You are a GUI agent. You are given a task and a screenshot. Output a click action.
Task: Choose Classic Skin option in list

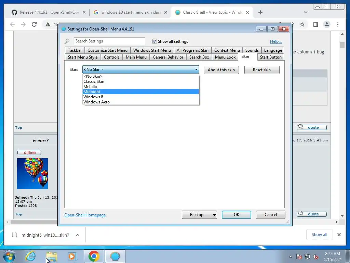tap(140, 82)
